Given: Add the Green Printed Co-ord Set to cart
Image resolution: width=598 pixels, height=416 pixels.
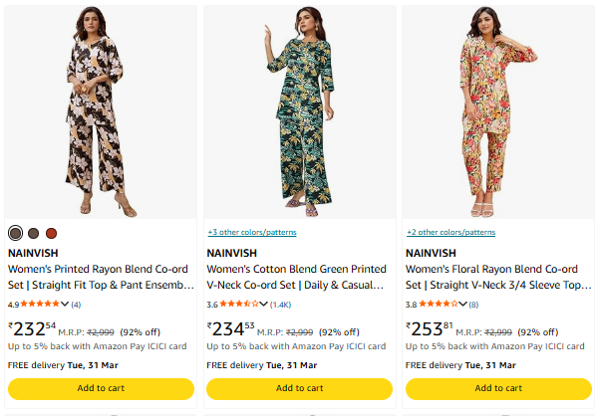Looking at the screenshot, I should point(299,388).
